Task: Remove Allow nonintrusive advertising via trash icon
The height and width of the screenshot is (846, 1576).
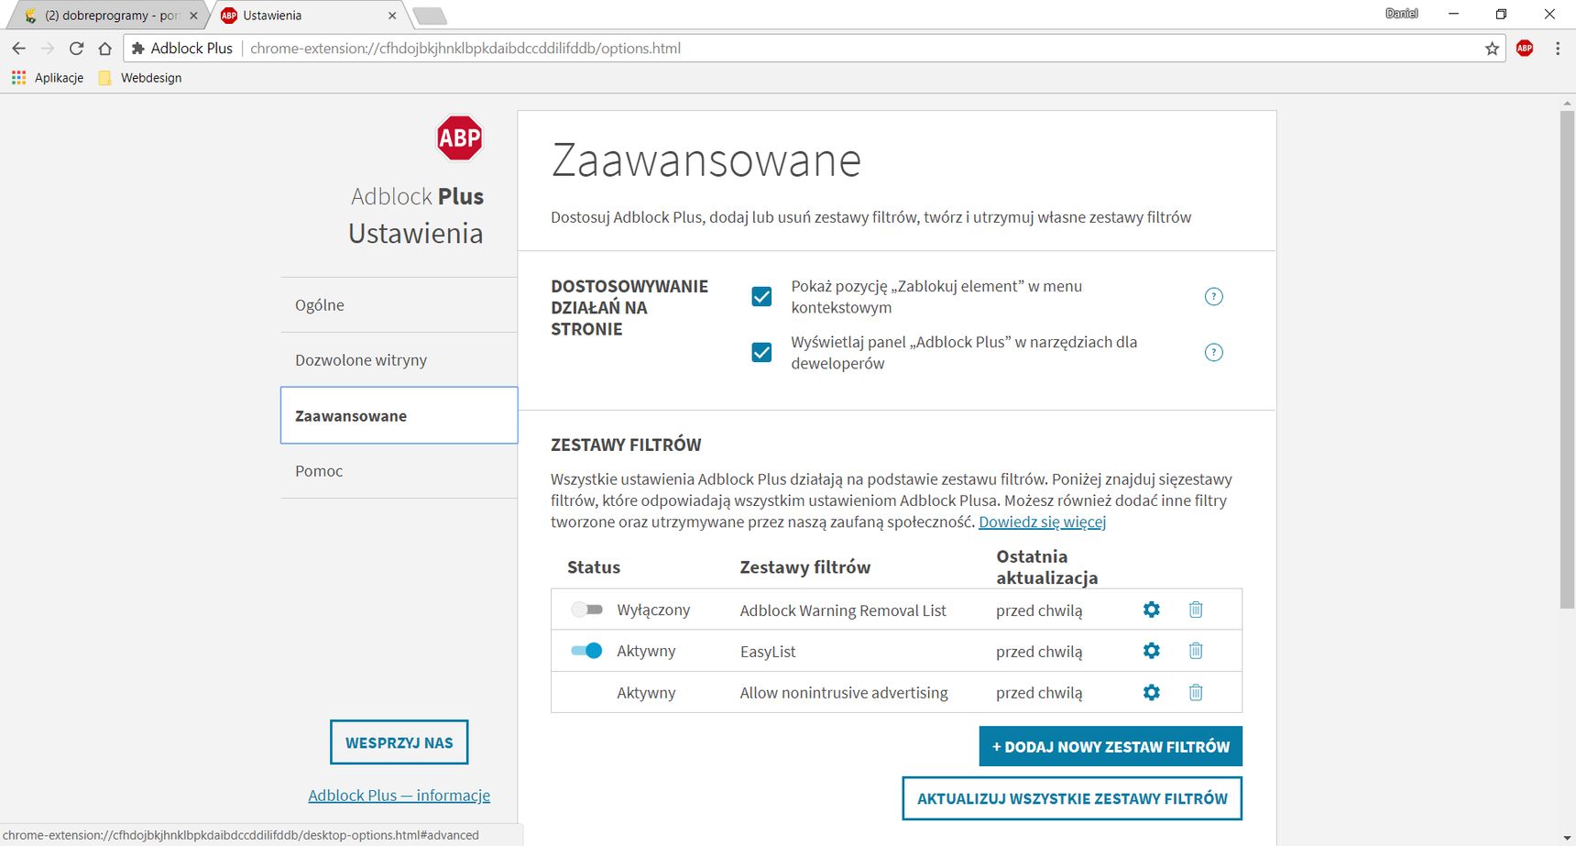Action: (1196, 692)
